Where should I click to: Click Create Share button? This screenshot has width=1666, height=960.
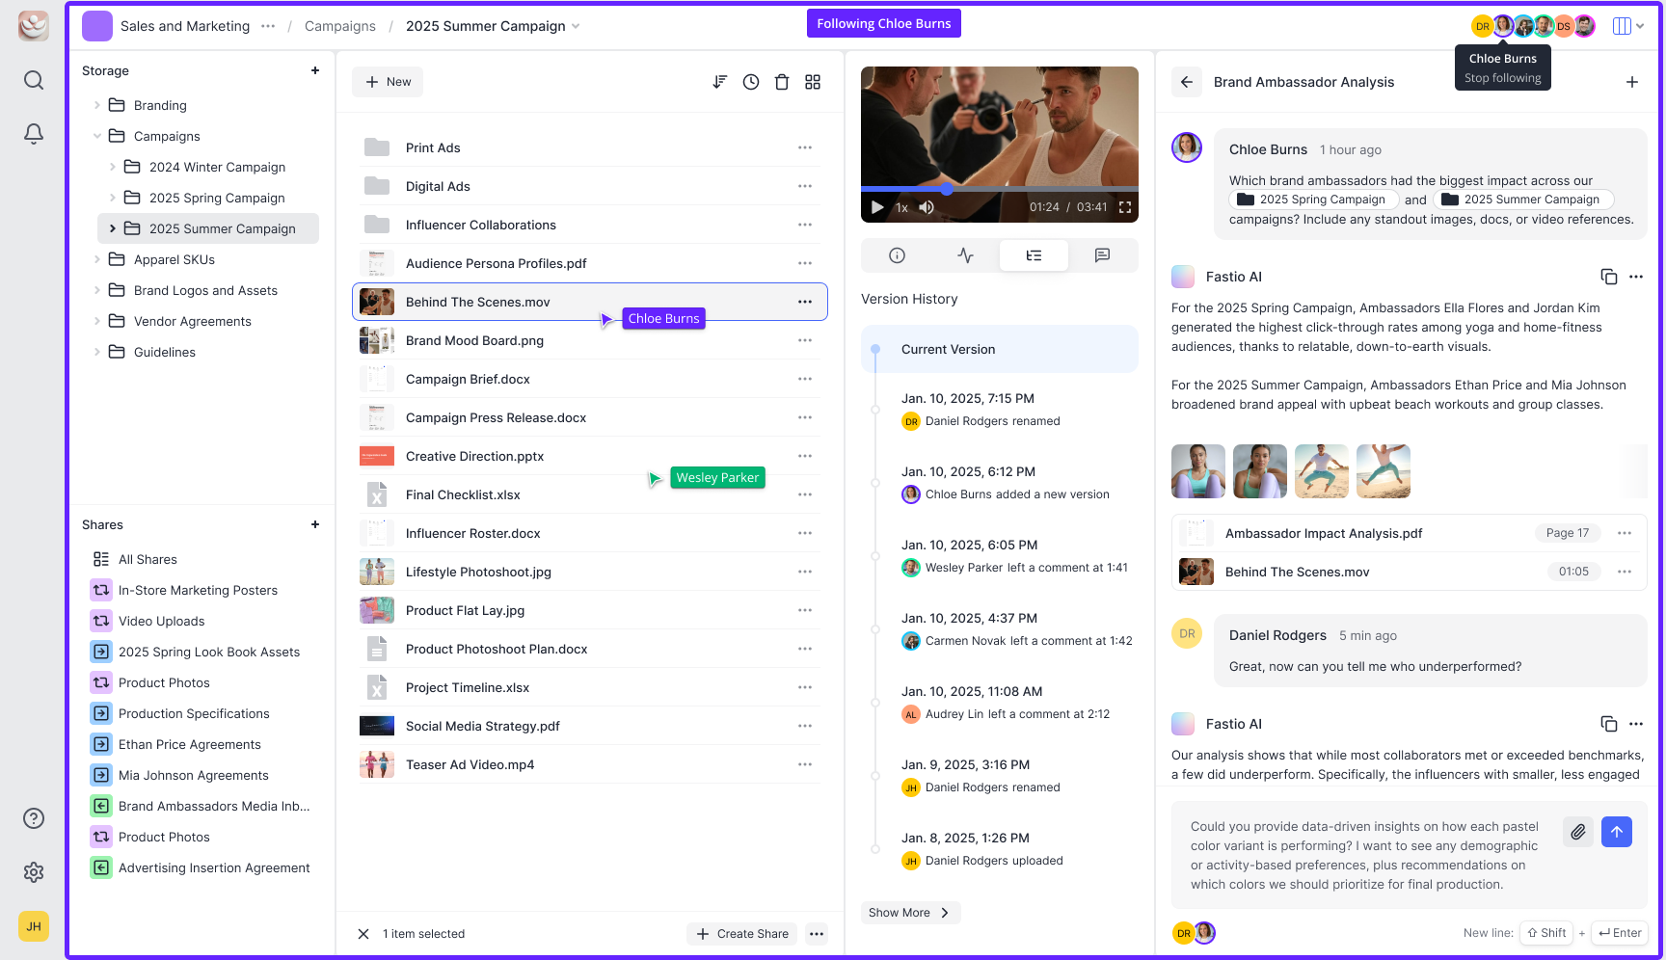click(x=742, y=934)
